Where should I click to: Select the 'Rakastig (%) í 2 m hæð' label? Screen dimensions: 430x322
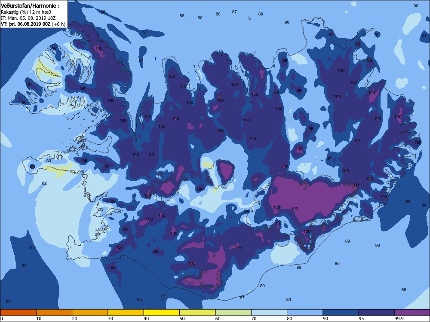[x=26, y=12]
